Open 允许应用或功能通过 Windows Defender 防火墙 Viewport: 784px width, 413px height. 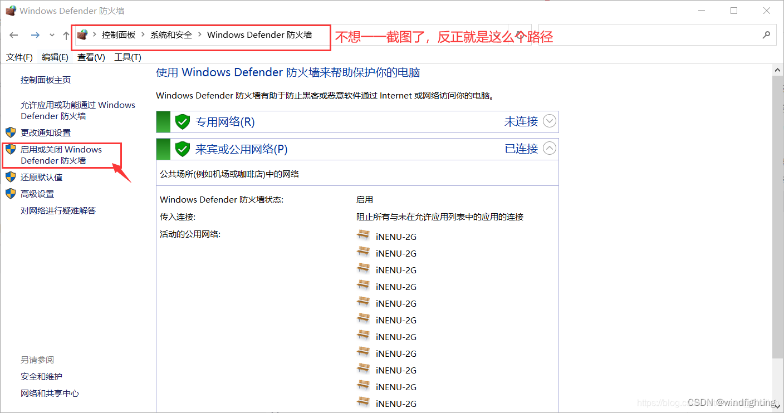(x=78, y=110)
